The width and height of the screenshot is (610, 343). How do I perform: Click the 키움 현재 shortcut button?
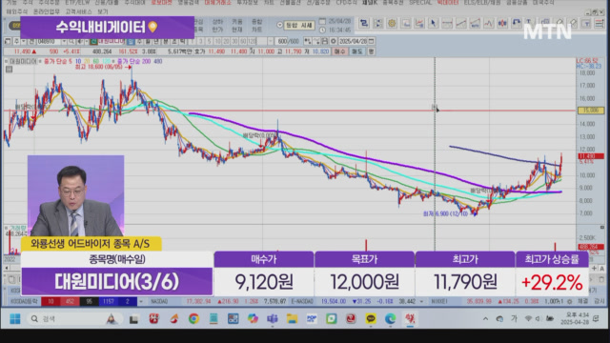coord(237,26)
